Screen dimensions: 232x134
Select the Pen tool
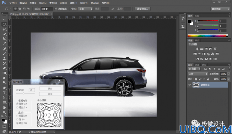4,88
